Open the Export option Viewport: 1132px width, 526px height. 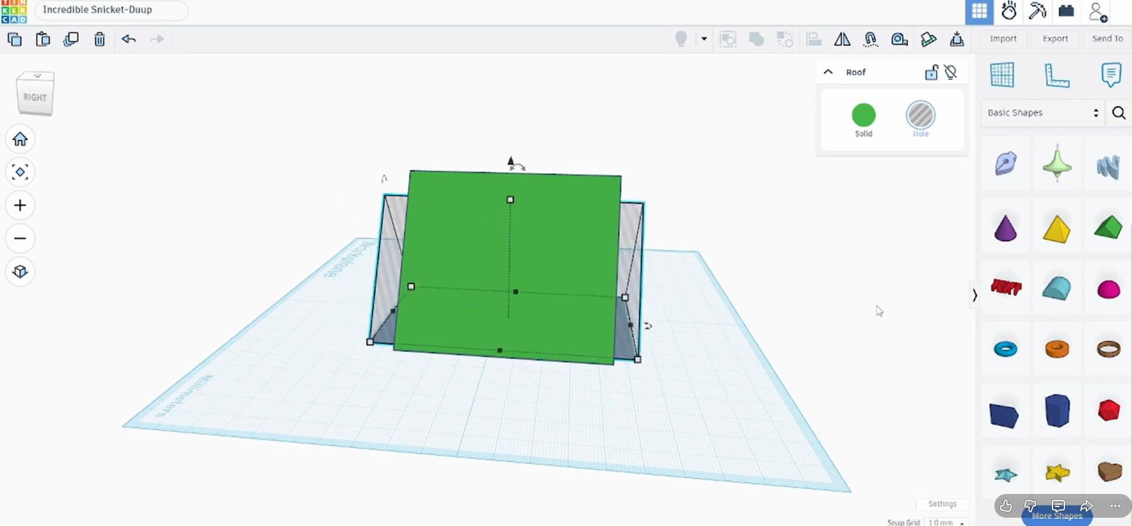click(1055, 39)
